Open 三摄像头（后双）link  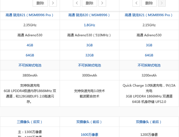click(x=30, y=122)
